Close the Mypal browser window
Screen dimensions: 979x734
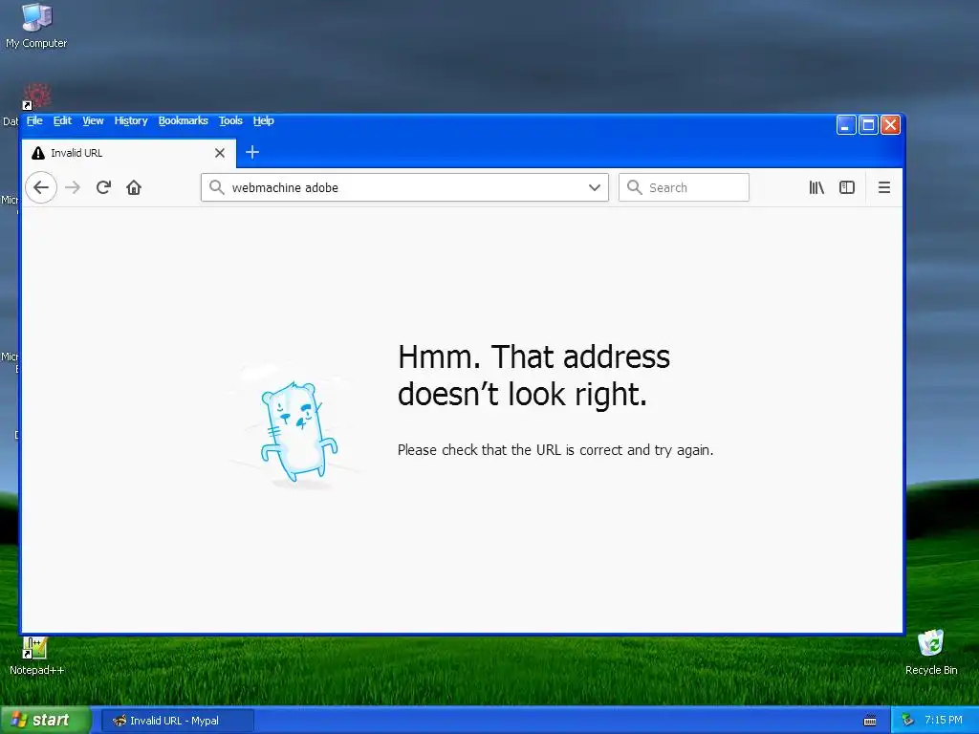tap(891, 125)
